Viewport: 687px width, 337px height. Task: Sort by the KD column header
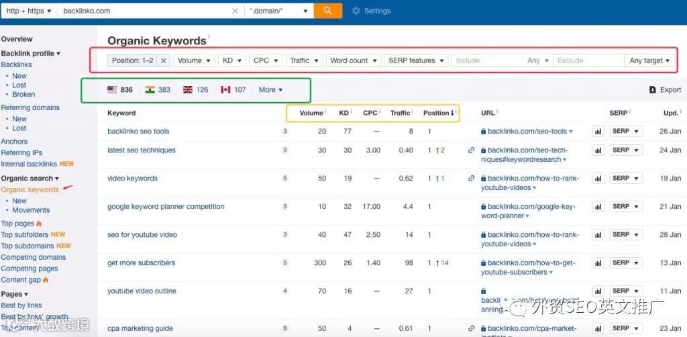[346, 113]
